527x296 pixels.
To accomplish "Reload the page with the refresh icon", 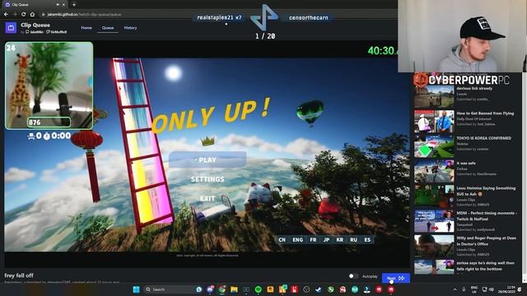I will click(x=23, y=15).
